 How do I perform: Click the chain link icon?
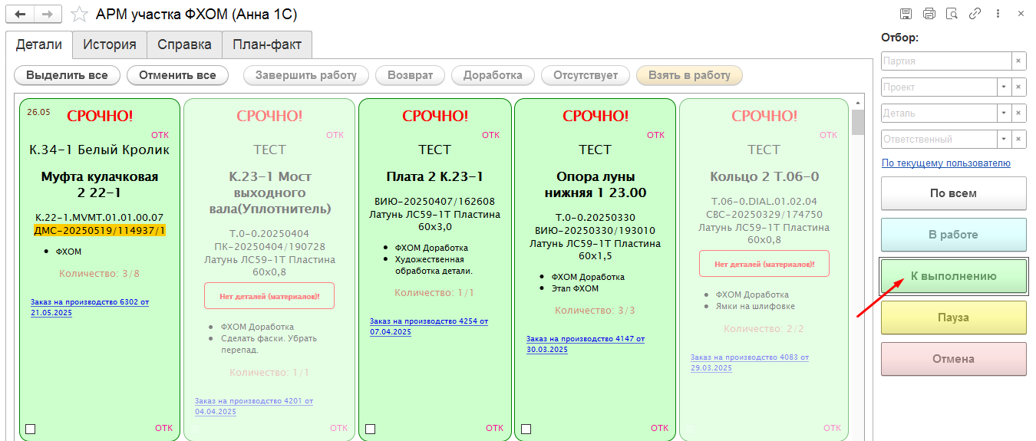pyautogui.click(x=975, y=14)
